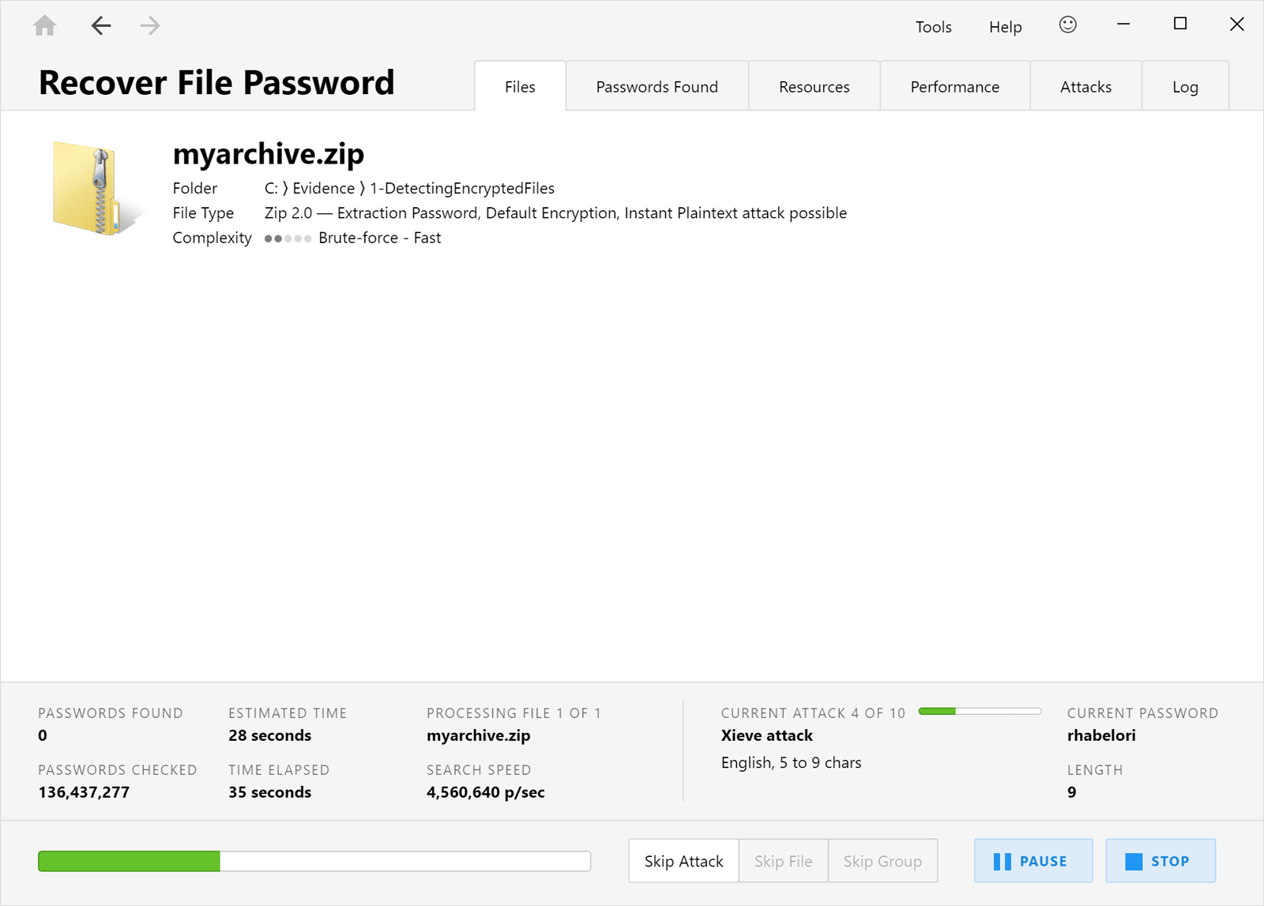Image resolution: width=1264 pixels, height=906 pixels.
Task: Stop the recovery process
Action: tap(1160, 861)
